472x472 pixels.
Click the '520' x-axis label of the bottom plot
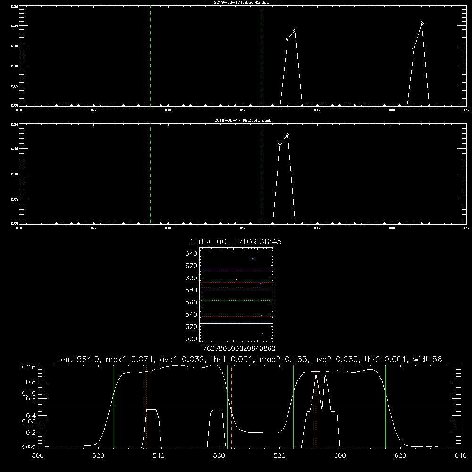click(98, 456)
